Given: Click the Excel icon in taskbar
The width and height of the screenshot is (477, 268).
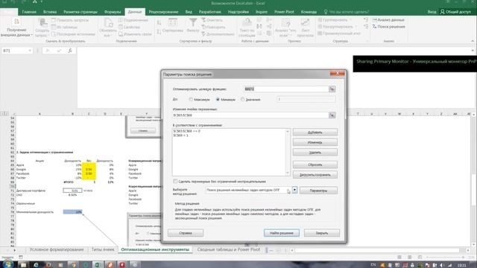Looking at the screenshot, I should [98, 265].
